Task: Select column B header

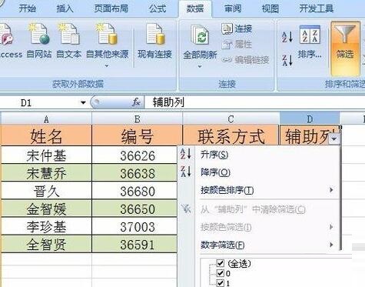Action: [x=137, y=119]
